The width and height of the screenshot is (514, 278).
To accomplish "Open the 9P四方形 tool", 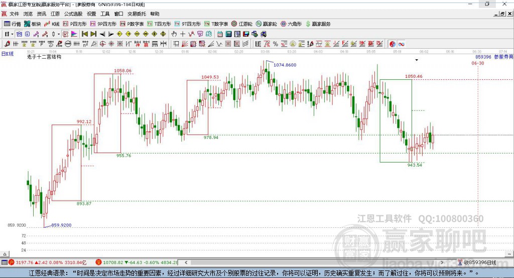I will (103, 24).
